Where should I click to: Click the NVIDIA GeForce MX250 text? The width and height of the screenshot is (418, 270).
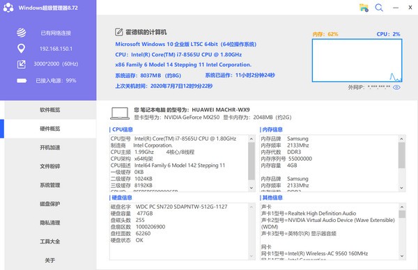click(192, 118)
